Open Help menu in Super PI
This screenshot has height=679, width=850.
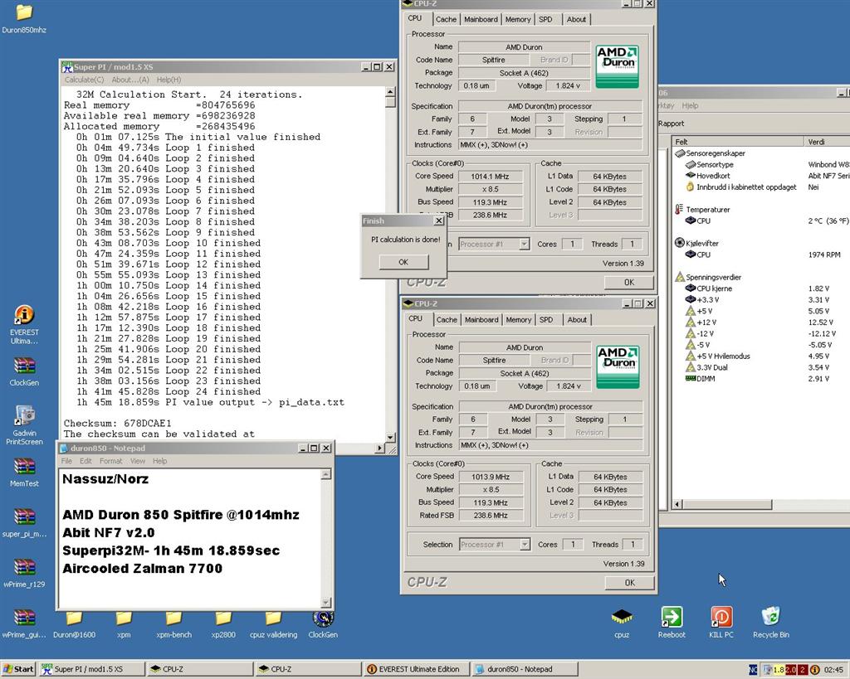point(169,80)
